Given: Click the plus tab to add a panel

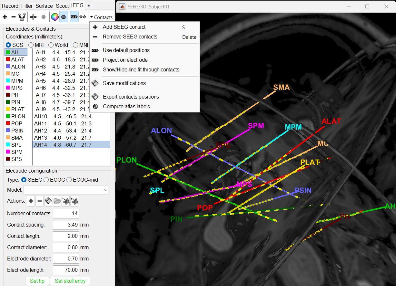Looking at the screenshot, I should [x=89, y=5].
